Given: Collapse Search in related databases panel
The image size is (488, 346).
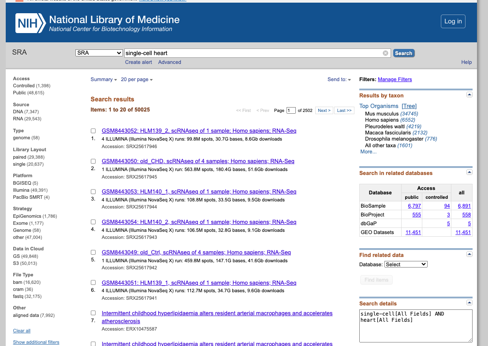Looking at the screenshot, I should click(469, 172).
